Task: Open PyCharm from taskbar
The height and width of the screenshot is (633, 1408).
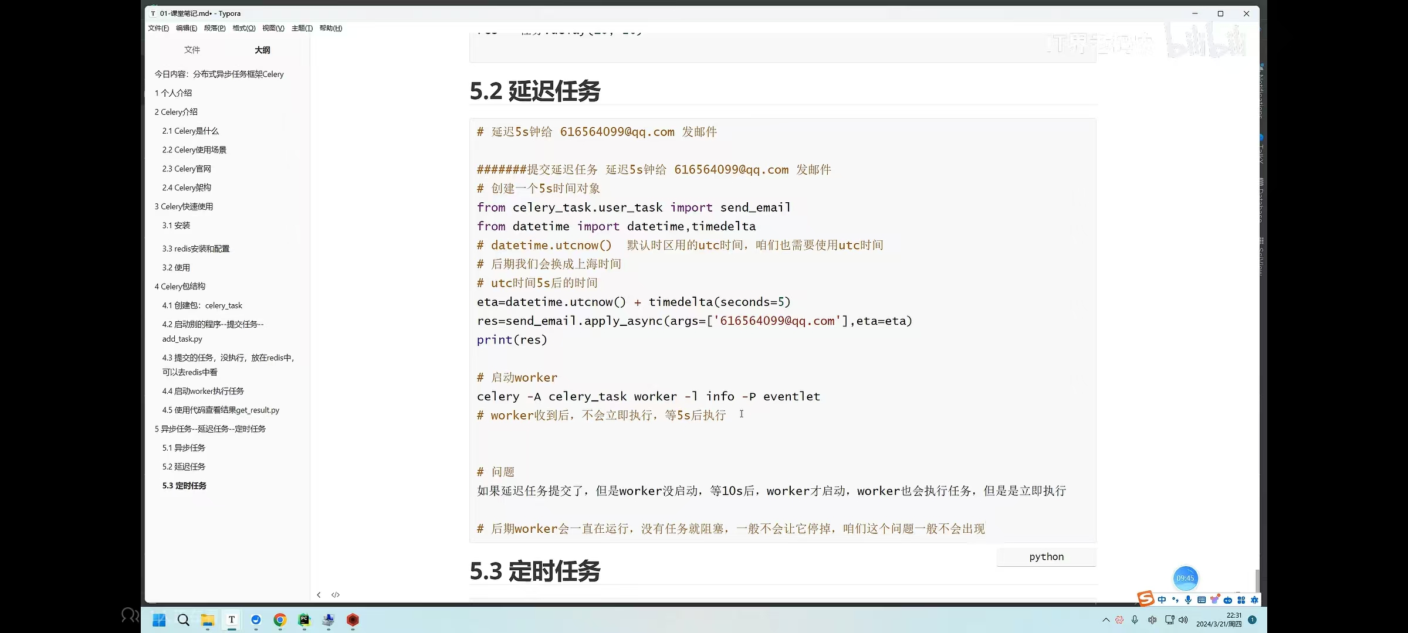Action: pyautogui.click(x=304, y=620)
